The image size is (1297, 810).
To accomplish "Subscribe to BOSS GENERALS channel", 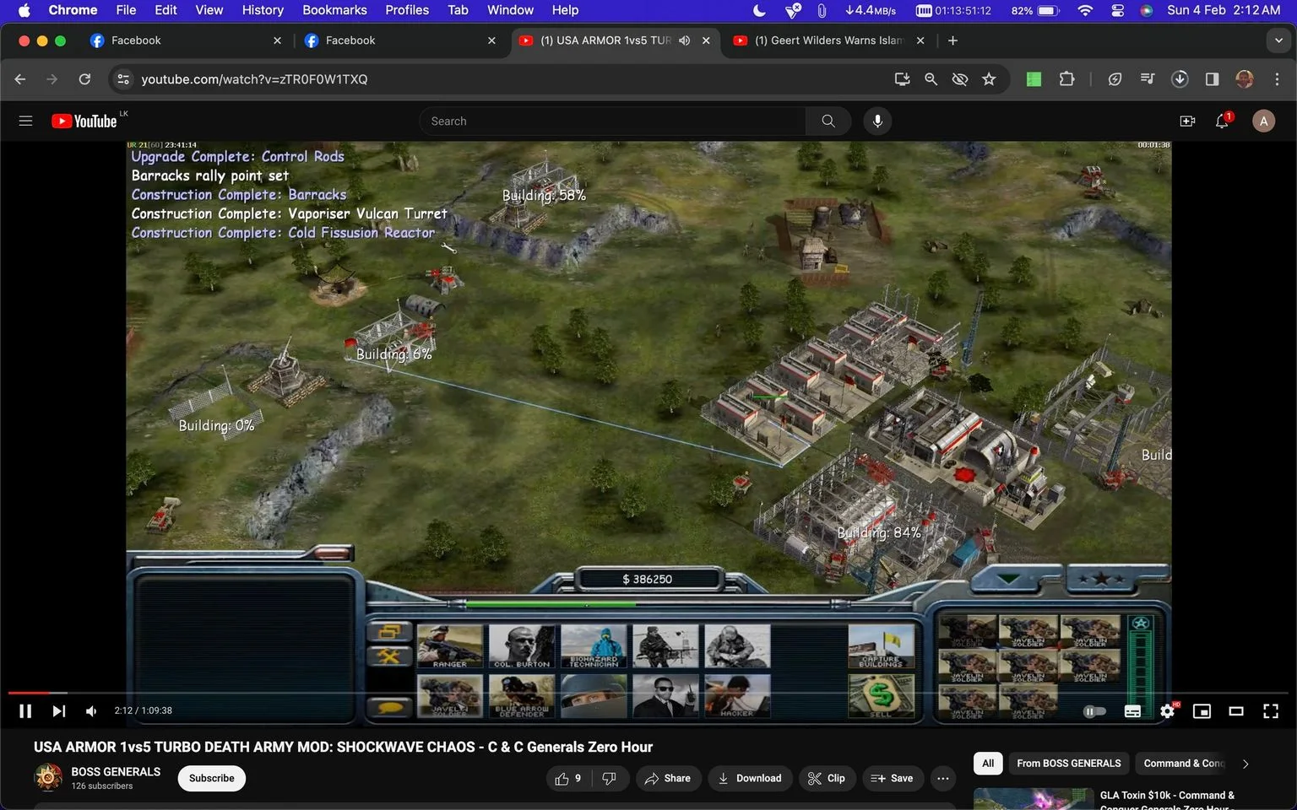I will [211, 779].
